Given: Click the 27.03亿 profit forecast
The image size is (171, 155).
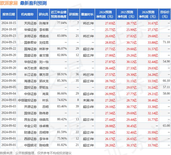Looking at the screenshot, I should tap(110, 23).
